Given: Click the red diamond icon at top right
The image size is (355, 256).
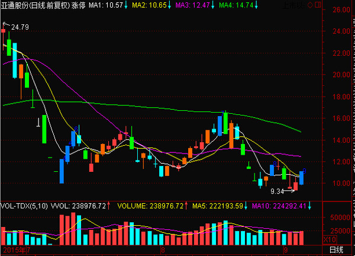Looking at the screenshot, I should [311, 5].
